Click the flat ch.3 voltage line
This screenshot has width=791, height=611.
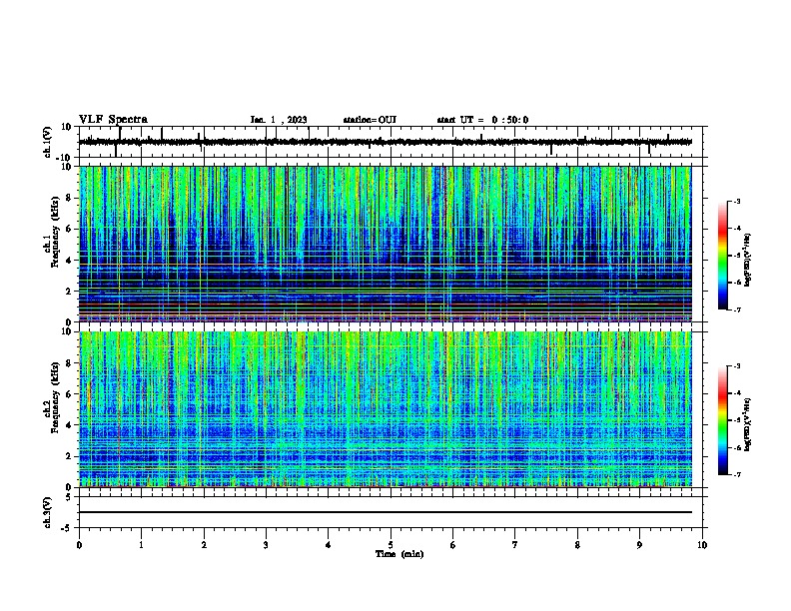coord(386,512)
